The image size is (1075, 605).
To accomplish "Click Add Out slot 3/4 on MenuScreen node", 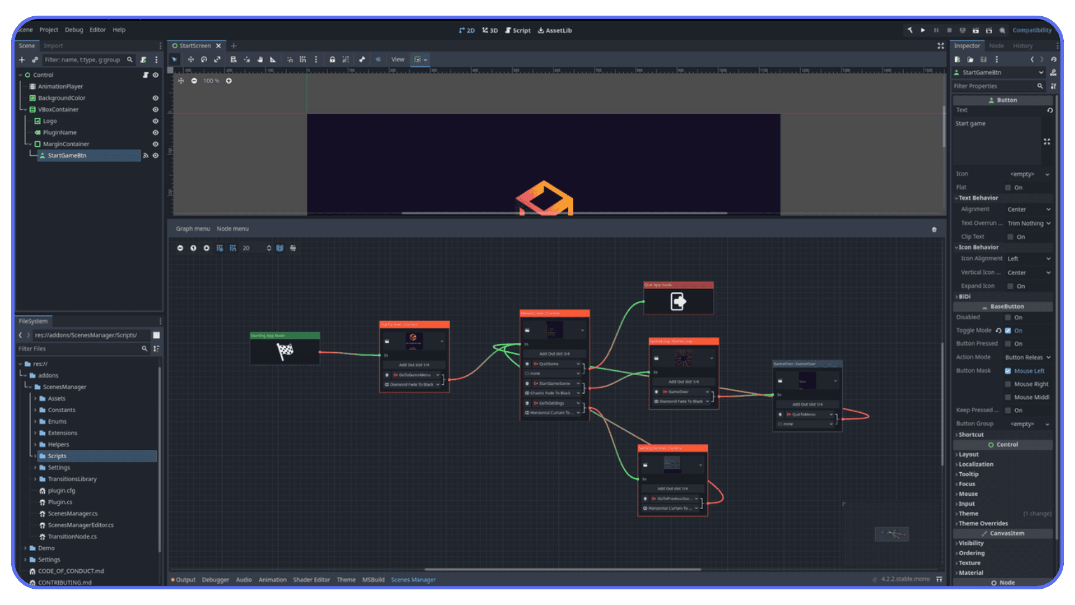I will pos(554,353).
